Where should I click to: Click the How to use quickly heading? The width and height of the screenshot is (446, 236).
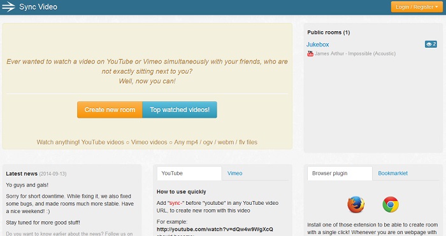[181, 191]
